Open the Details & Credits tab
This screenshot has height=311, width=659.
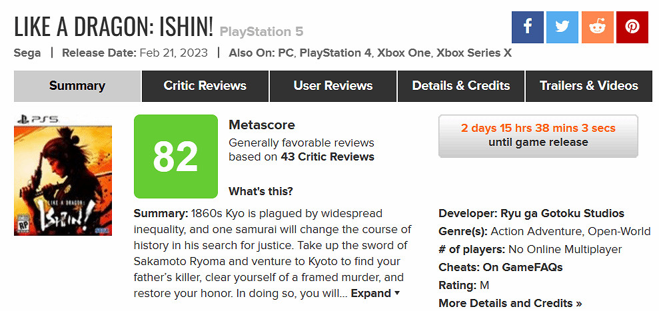tap(461, 86)
